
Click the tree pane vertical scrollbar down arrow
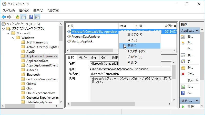(x=60, y=102)
